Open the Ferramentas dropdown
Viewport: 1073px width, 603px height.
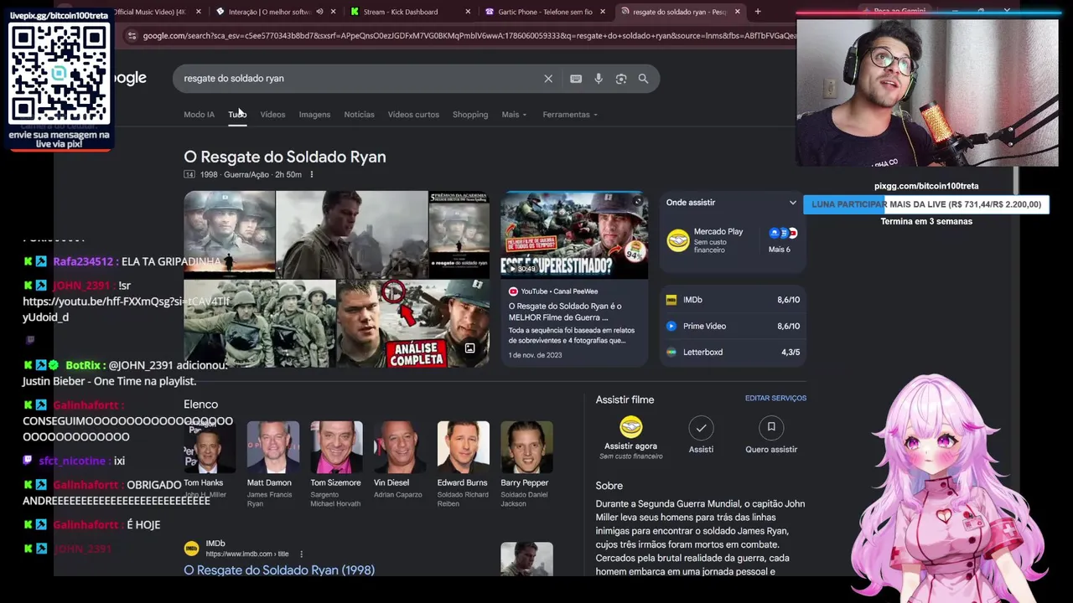click(x=570, y=115)
